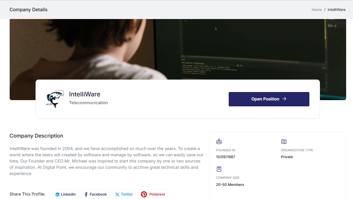This screenshot has height=199, width=353.
Task: Click the red Pinterest icon
Action: point(144,194)
